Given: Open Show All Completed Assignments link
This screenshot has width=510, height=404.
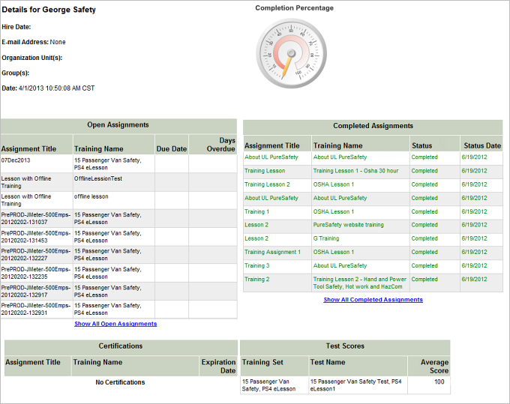Looking at the screenshot, I should pos(373,300).
